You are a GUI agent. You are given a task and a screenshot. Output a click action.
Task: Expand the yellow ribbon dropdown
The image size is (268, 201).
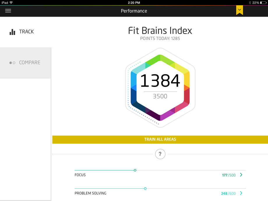point(239,10)
